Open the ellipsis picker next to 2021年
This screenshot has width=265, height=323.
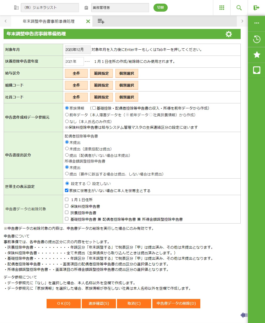point(87,61)
